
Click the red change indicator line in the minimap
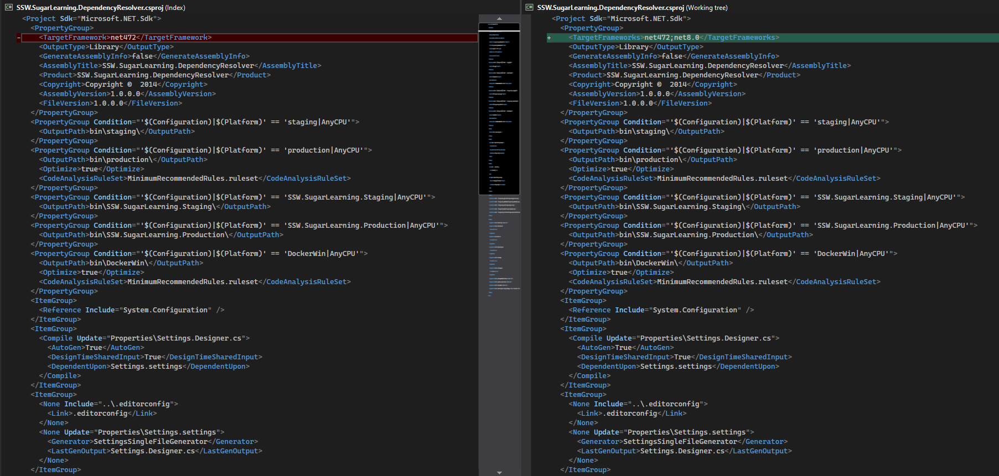(x=499, y=31)
